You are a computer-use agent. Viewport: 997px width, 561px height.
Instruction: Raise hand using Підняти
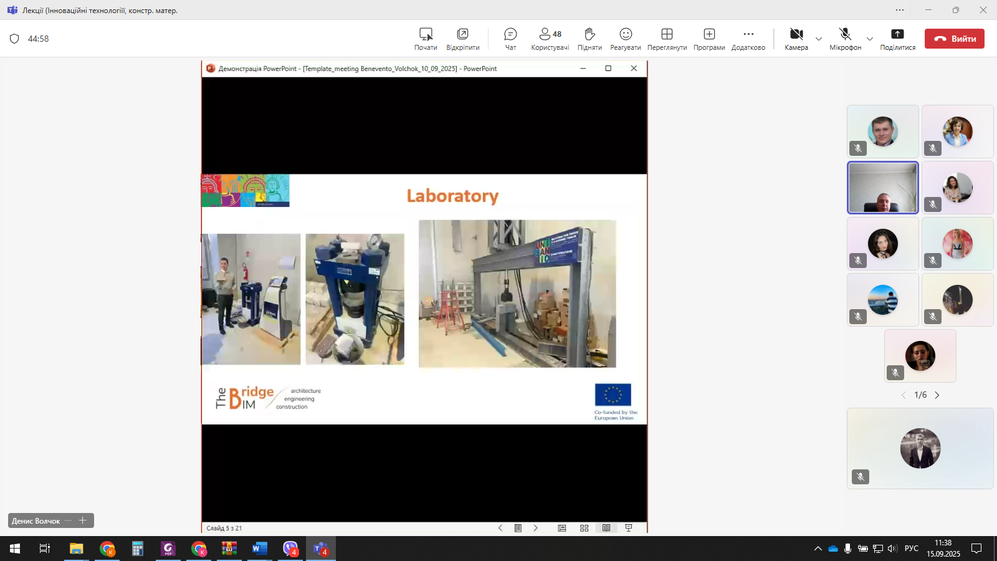(x=589, y=39)
